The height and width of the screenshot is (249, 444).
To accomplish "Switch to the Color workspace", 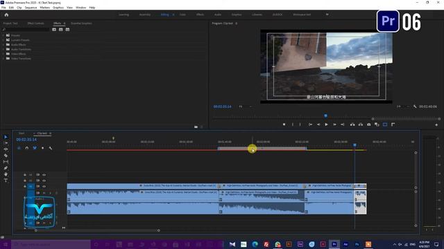I will click(182, 15).
